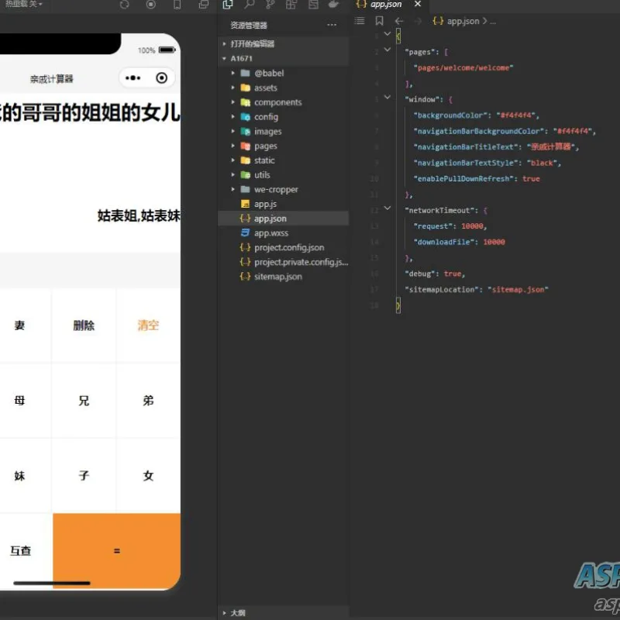
Task: Click the 姑表姐,姑表妹 result text
Action: coord(139,216)
